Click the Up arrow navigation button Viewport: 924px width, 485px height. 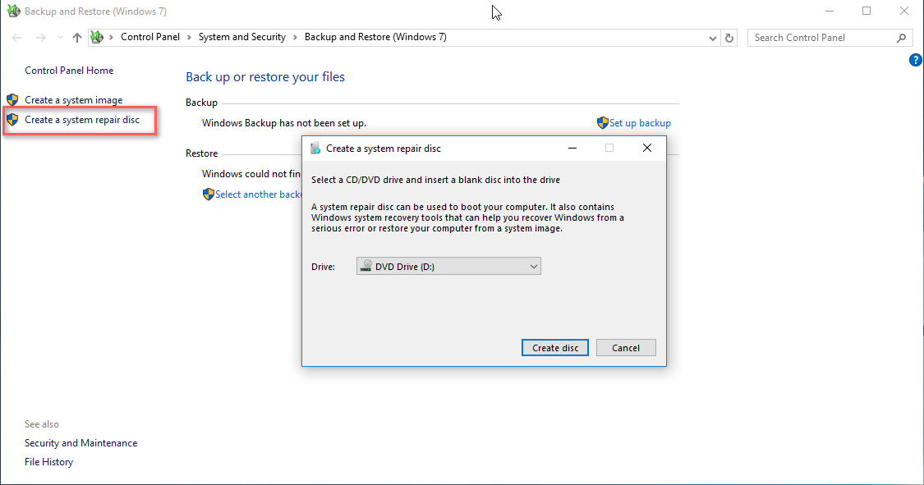[x=77, y=38]
